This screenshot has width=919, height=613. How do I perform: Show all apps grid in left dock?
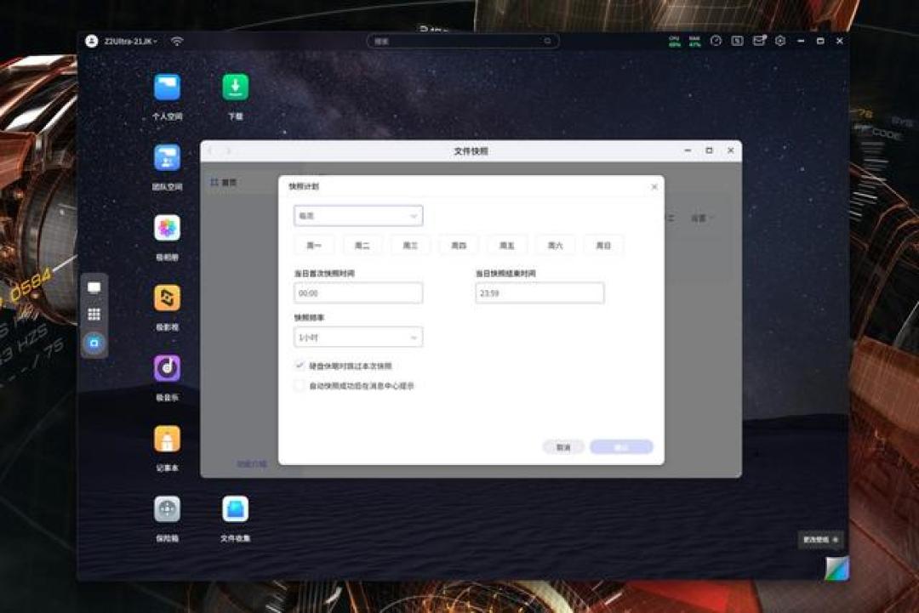click(x=94, y=315)
